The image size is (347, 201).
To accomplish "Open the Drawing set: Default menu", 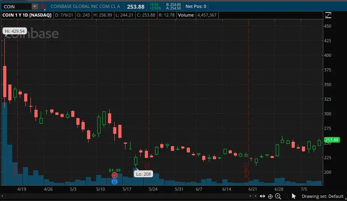I will click(322, 196).
